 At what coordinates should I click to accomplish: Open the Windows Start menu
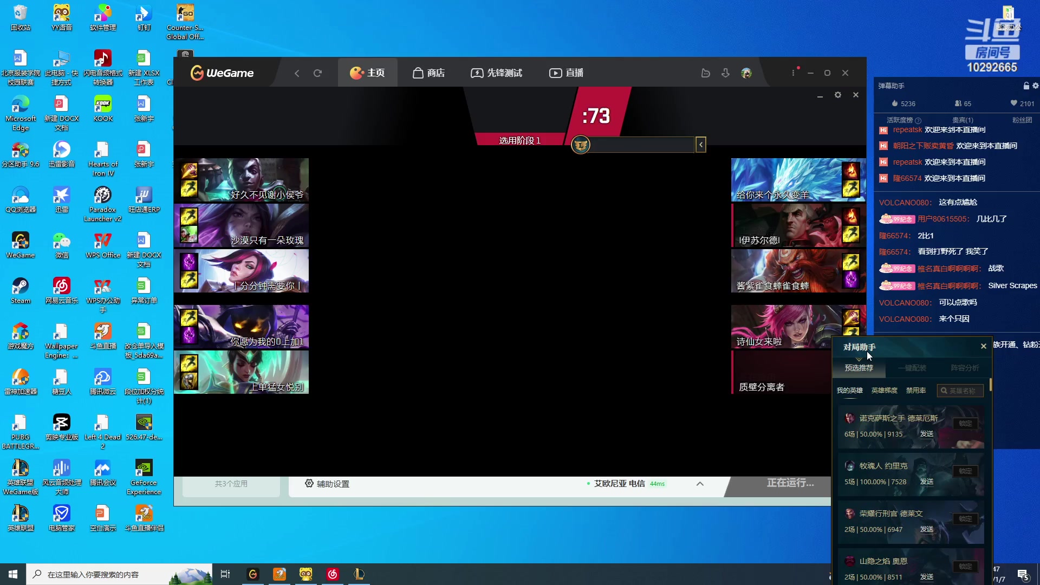[x=13, y=574]
